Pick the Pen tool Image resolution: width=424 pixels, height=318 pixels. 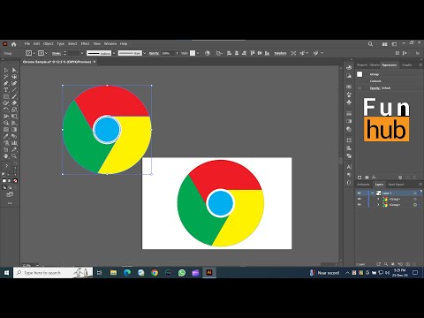tap(6, 83)
